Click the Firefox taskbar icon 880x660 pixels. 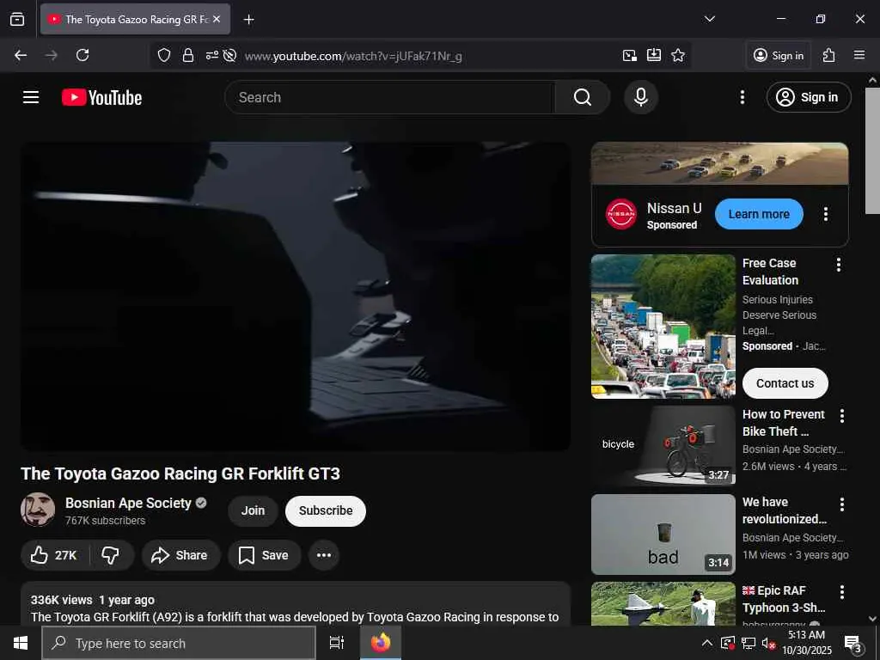tap(381, 643)
